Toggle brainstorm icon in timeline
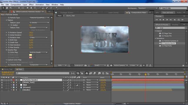 coord(99,73)
